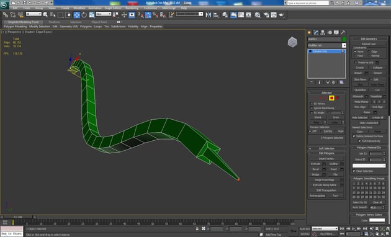This screenshot has height=237, width=391.
Task: Click the Bevel button
Action: pos(316,169)
